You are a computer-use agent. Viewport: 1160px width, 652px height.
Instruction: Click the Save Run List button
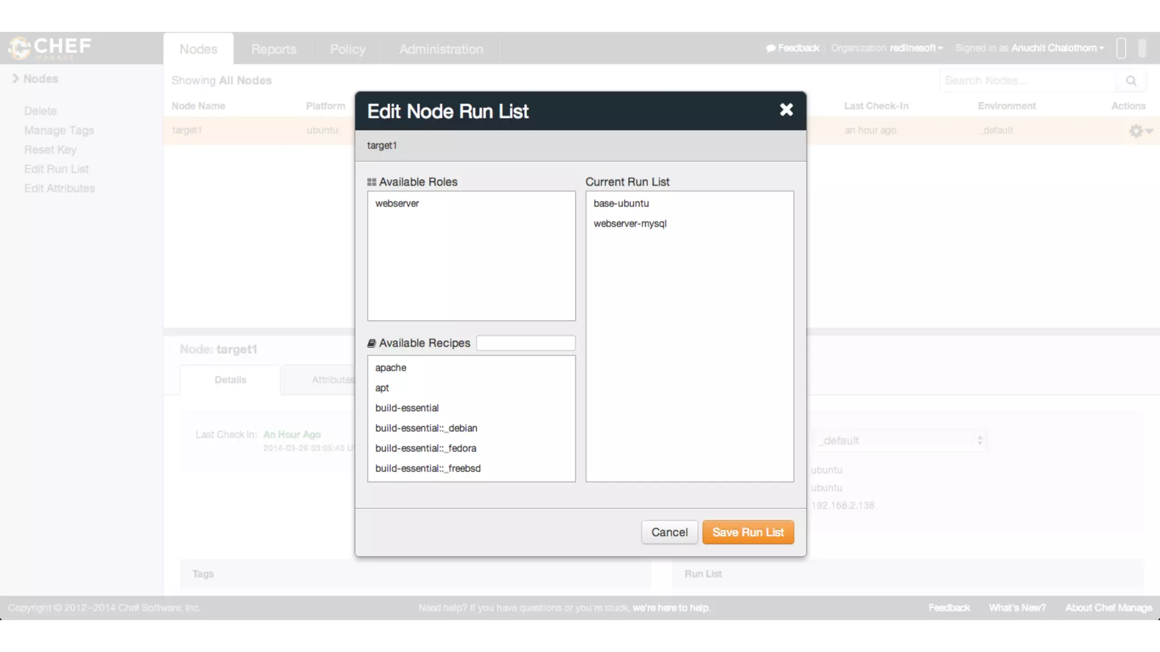pos(748,533)
